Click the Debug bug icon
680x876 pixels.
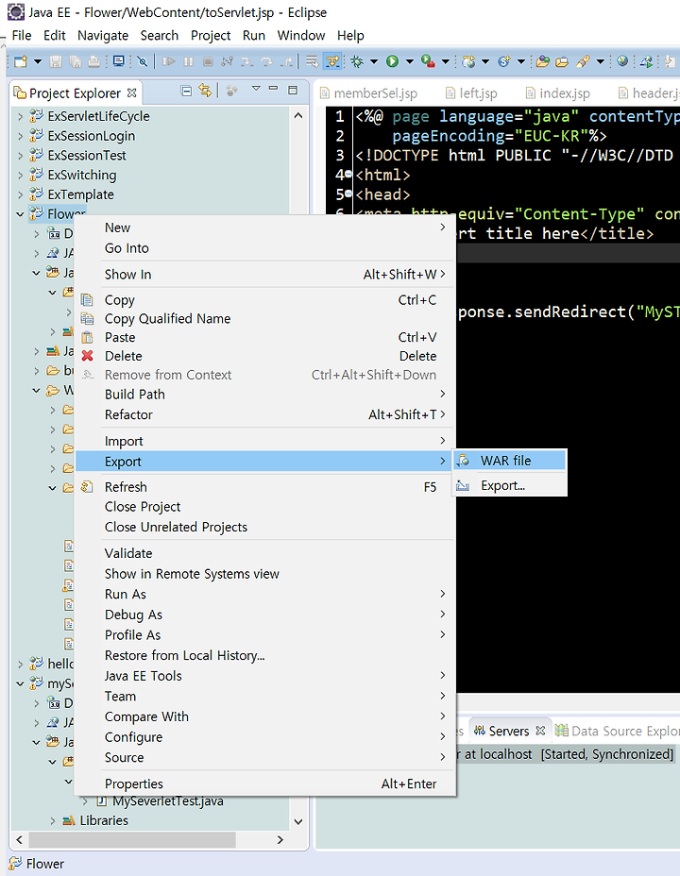[357, 61]
